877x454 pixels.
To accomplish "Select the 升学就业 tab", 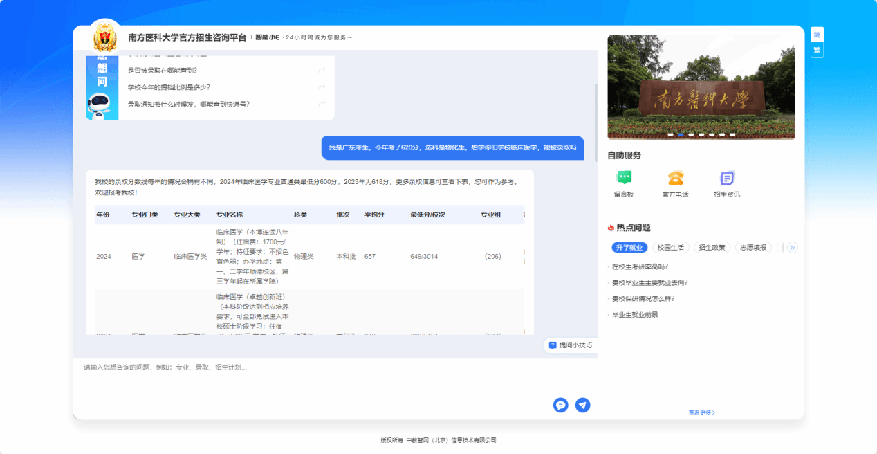I will click(629, 247).
